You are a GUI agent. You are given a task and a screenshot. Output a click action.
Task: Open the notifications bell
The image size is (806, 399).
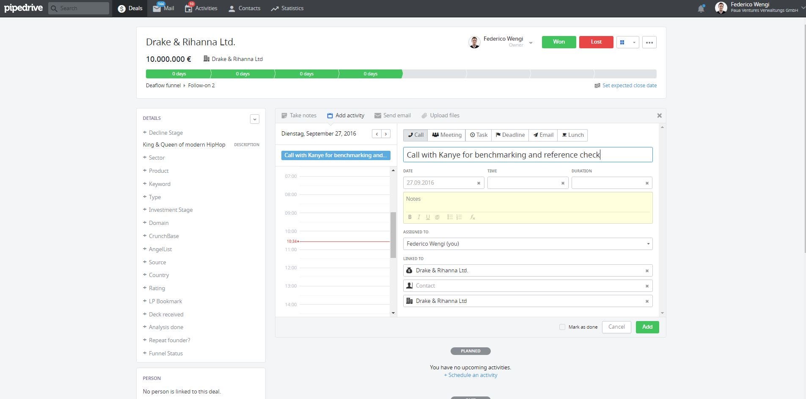pyautogui.click(x=701, y=8)
